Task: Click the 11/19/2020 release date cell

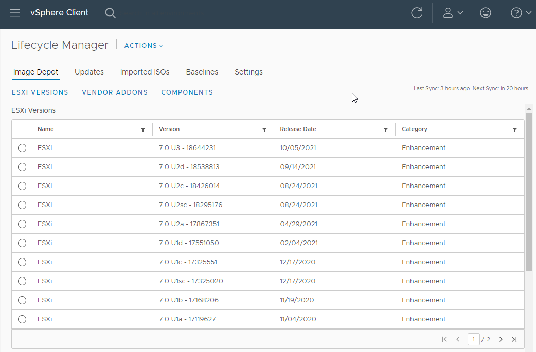Action: [297, 300]
